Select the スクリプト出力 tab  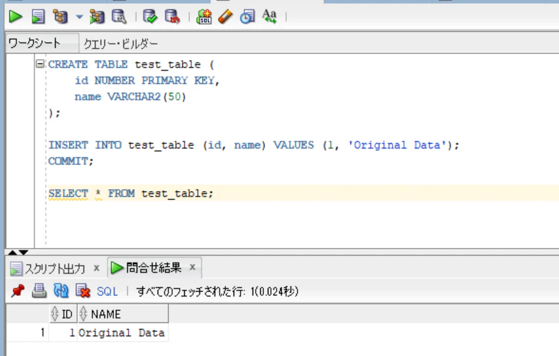[54, 269]
